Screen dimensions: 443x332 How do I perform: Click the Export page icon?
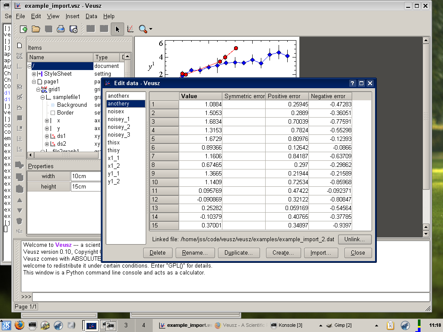click(74, 29)
